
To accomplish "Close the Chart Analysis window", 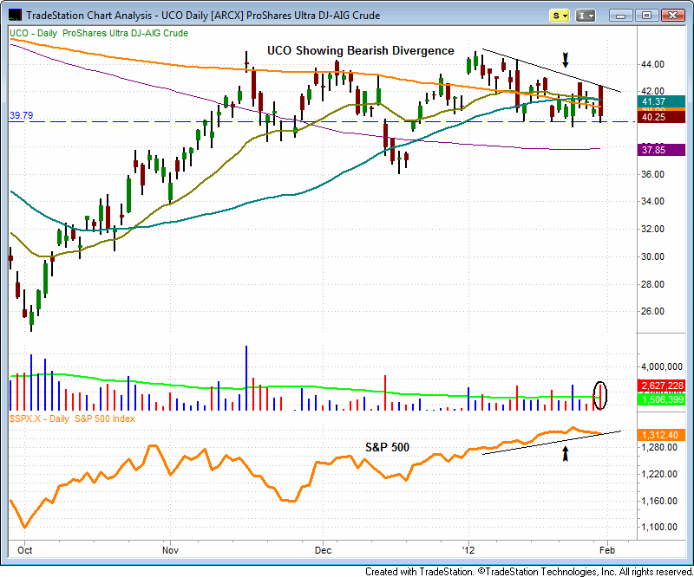I will [x=673, y=16].
